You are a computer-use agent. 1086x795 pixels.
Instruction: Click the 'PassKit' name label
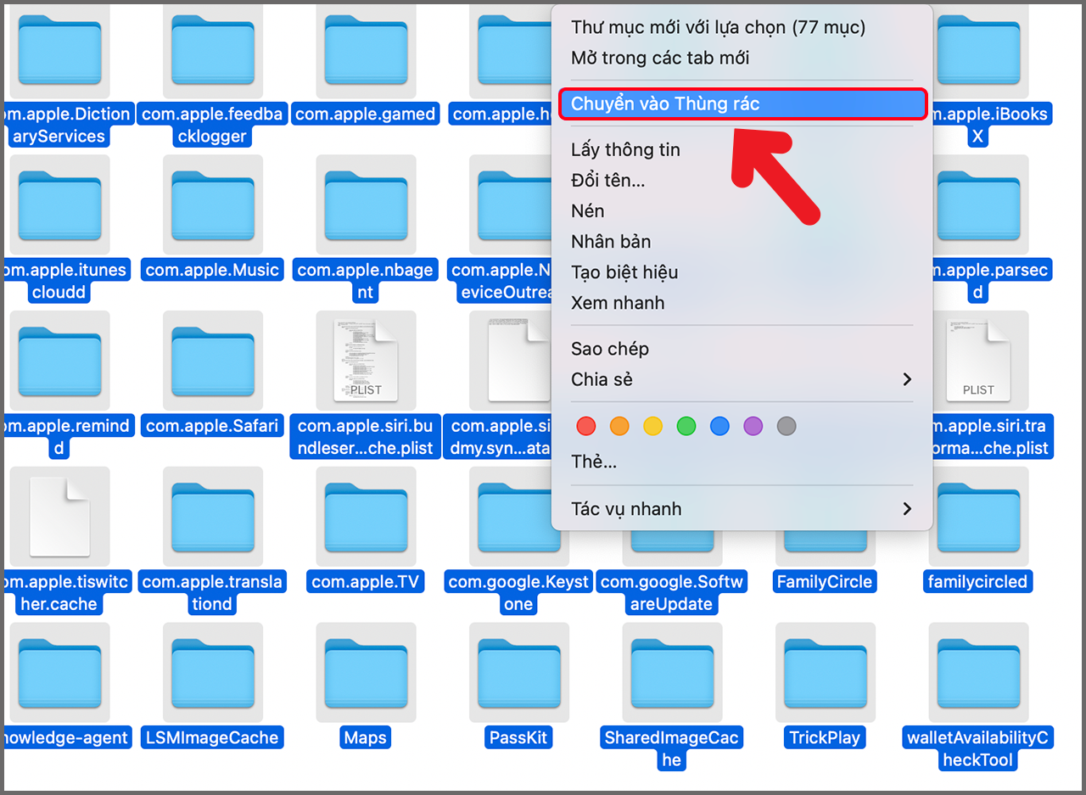[518, 738]
